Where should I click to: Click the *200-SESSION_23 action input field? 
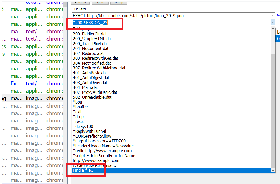[x=171, y=23]
